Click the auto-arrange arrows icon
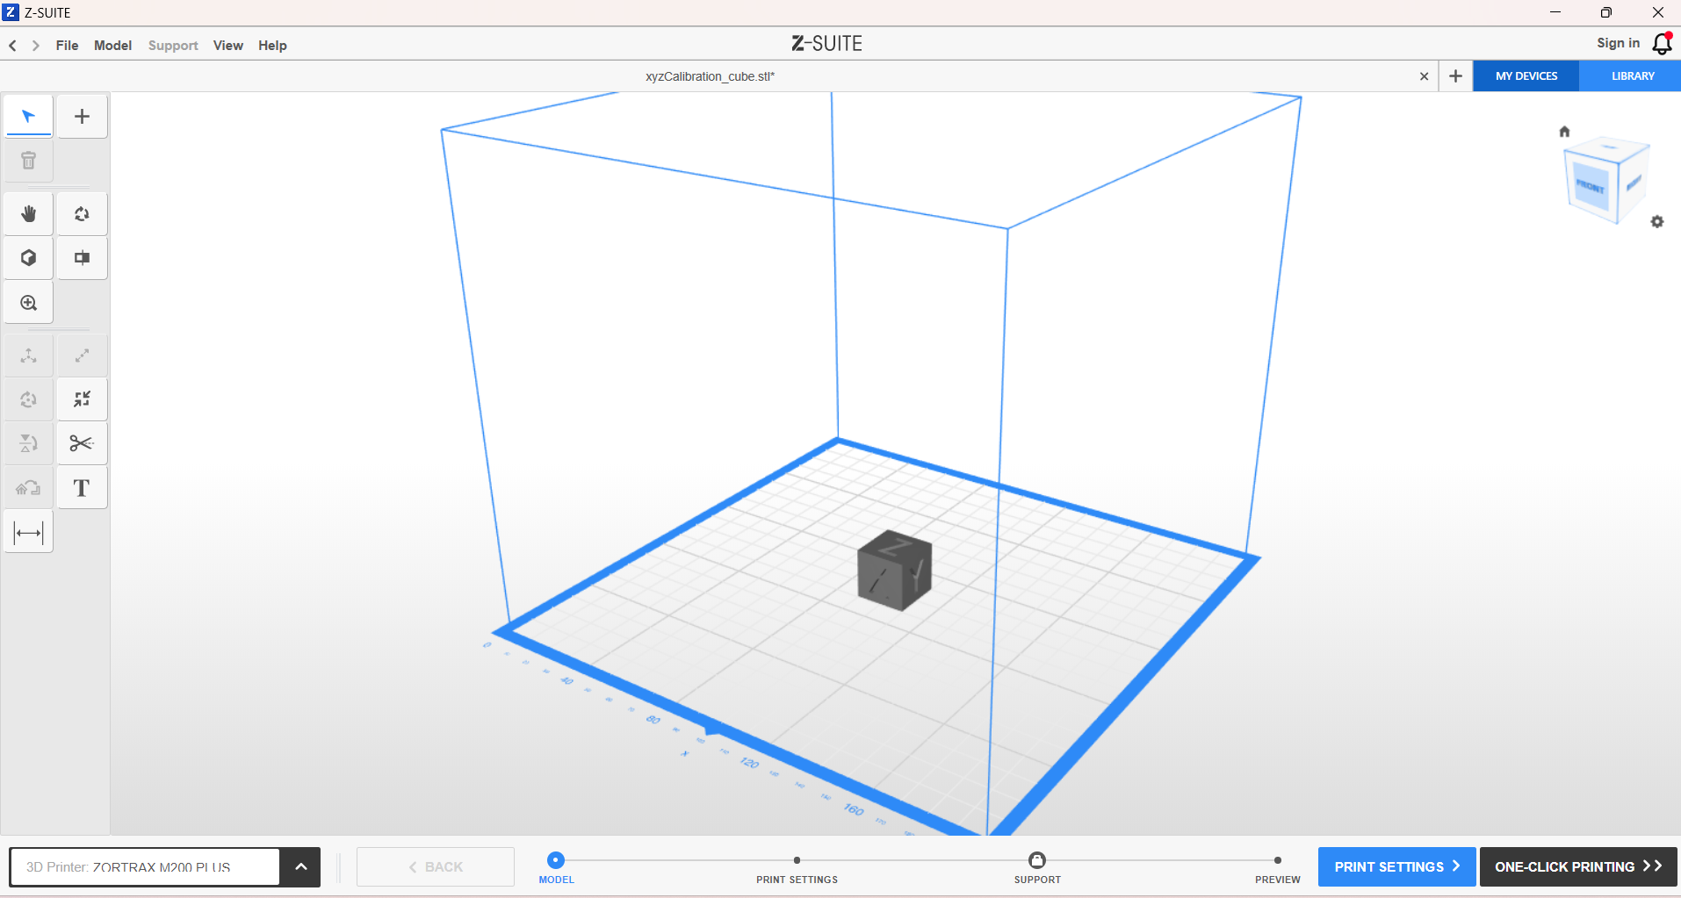The width and height of the screenshot is (1681, 898). [x=82, y=399]
